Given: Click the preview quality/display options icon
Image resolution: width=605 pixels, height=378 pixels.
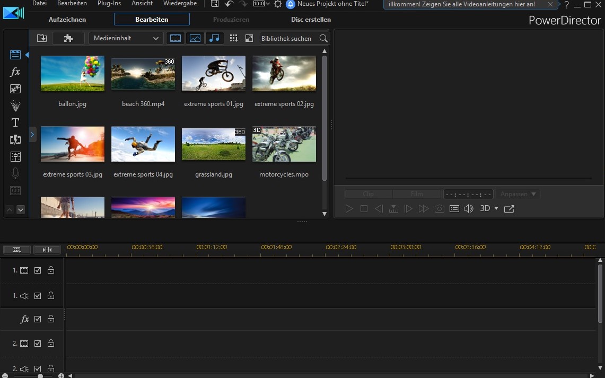Looking at the screenshot, I should click(454, 209).
